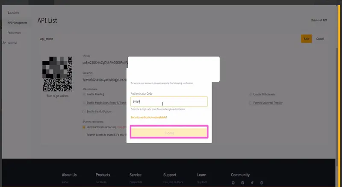The height and width of the screenshot is (187, 342).
Task: Click the 'IP access restrictions' label
Action: [x=93, y=122]
